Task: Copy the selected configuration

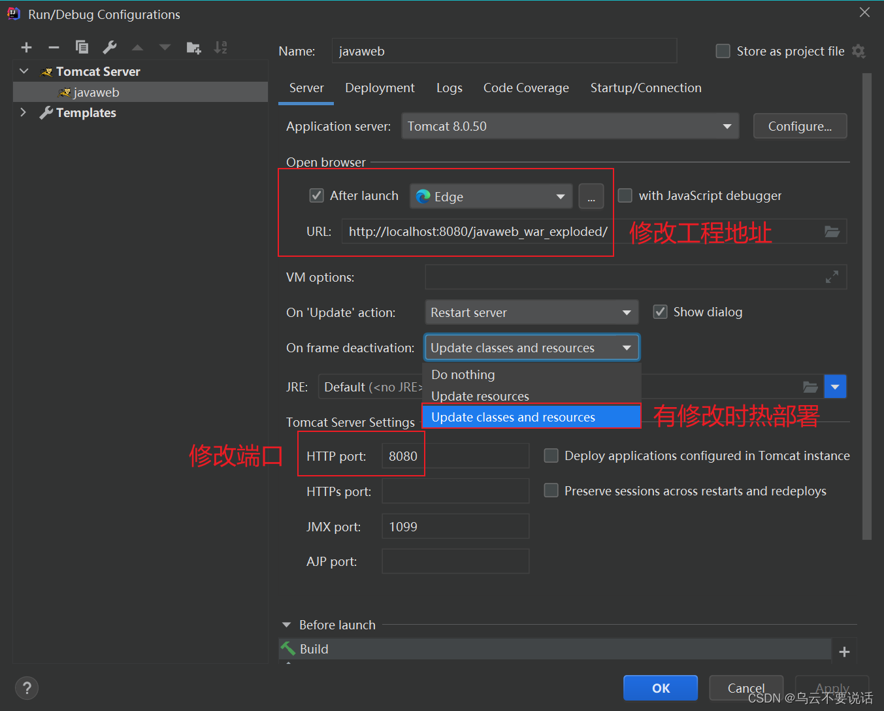Action: pos(82,47)
